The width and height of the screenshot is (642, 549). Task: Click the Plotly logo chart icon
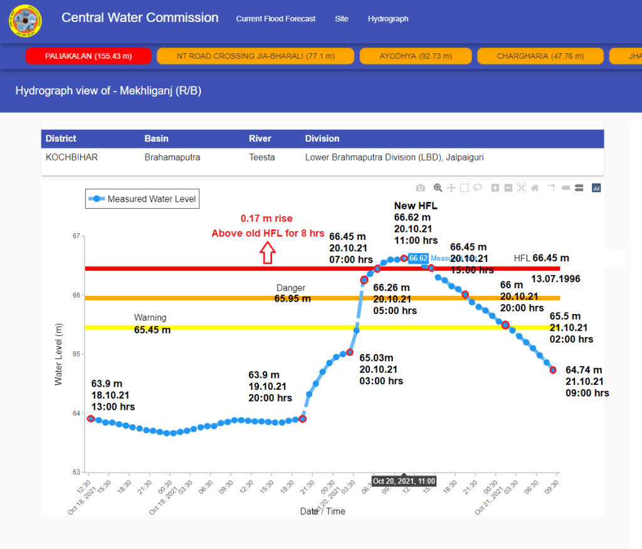pos(596,187)
